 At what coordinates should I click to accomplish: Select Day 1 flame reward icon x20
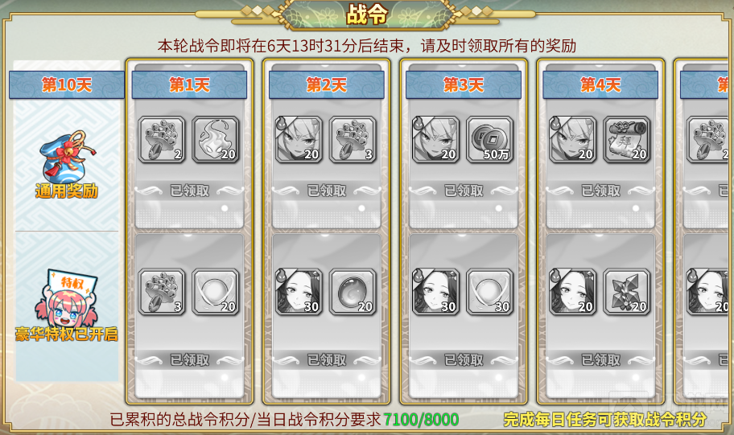pyautogui.click(x=216, y=139)
